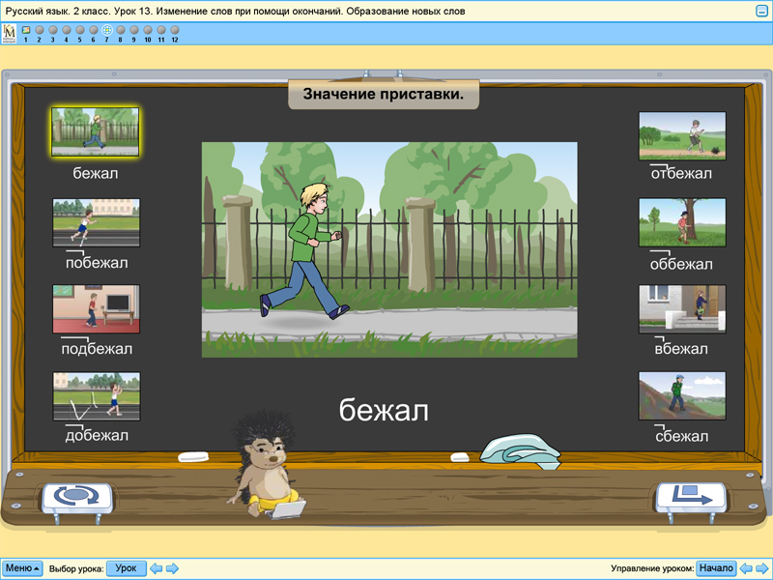Click the word вбежал label
Screen dimensions: 773x580
681,349
